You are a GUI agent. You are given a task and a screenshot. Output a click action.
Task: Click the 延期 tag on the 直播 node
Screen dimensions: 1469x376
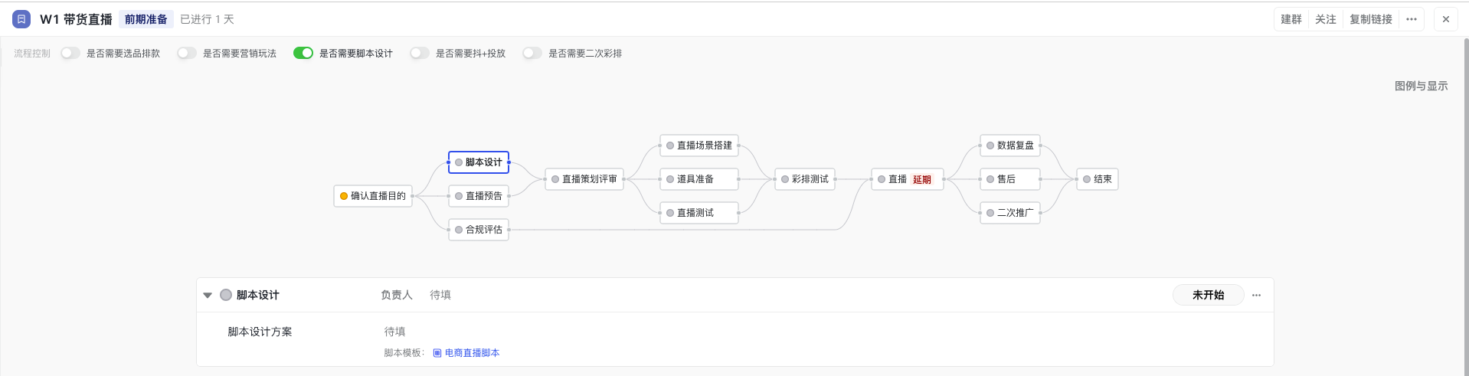point(921,180)
